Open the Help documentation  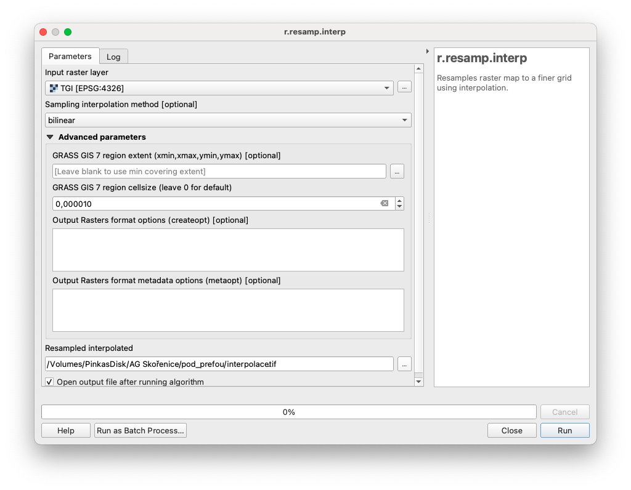pos(66,430)
